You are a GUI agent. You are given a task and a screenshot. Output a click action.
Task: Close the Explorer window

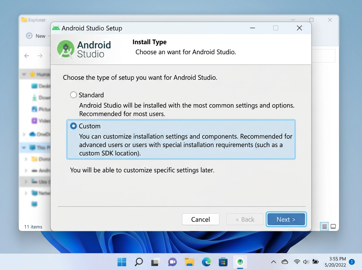tap(330, 20)
